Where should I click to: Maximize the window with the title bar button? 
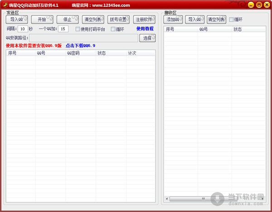coord(259,5)
